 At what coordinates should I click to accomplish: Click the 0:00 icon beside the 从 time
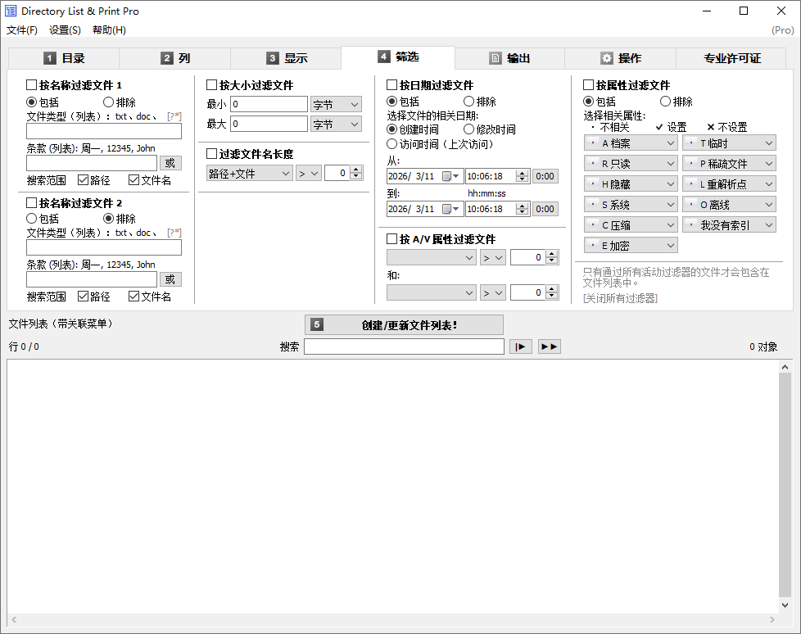click(545, 175)
